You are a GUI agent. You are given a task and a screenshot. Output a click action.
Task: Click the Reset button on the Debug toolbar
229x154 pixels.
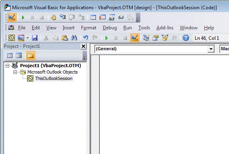(x=42, y=18)
